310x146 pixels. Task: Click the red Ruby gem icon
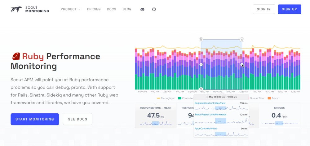coord(16,56)
